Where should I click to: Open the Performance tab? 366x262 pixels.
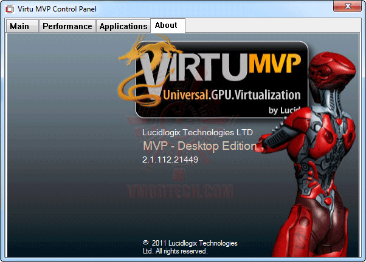[67, 26]
